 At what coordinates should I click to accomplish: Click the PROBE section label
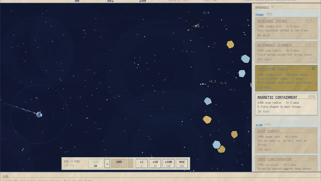click(x=260, y=15)
